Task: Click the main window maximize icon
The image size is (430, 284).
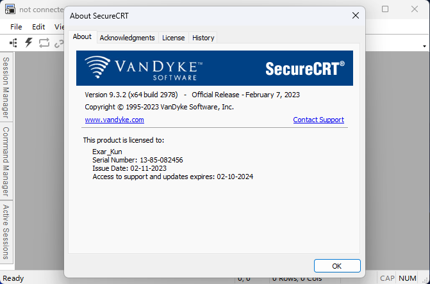Action: (385, 9)
